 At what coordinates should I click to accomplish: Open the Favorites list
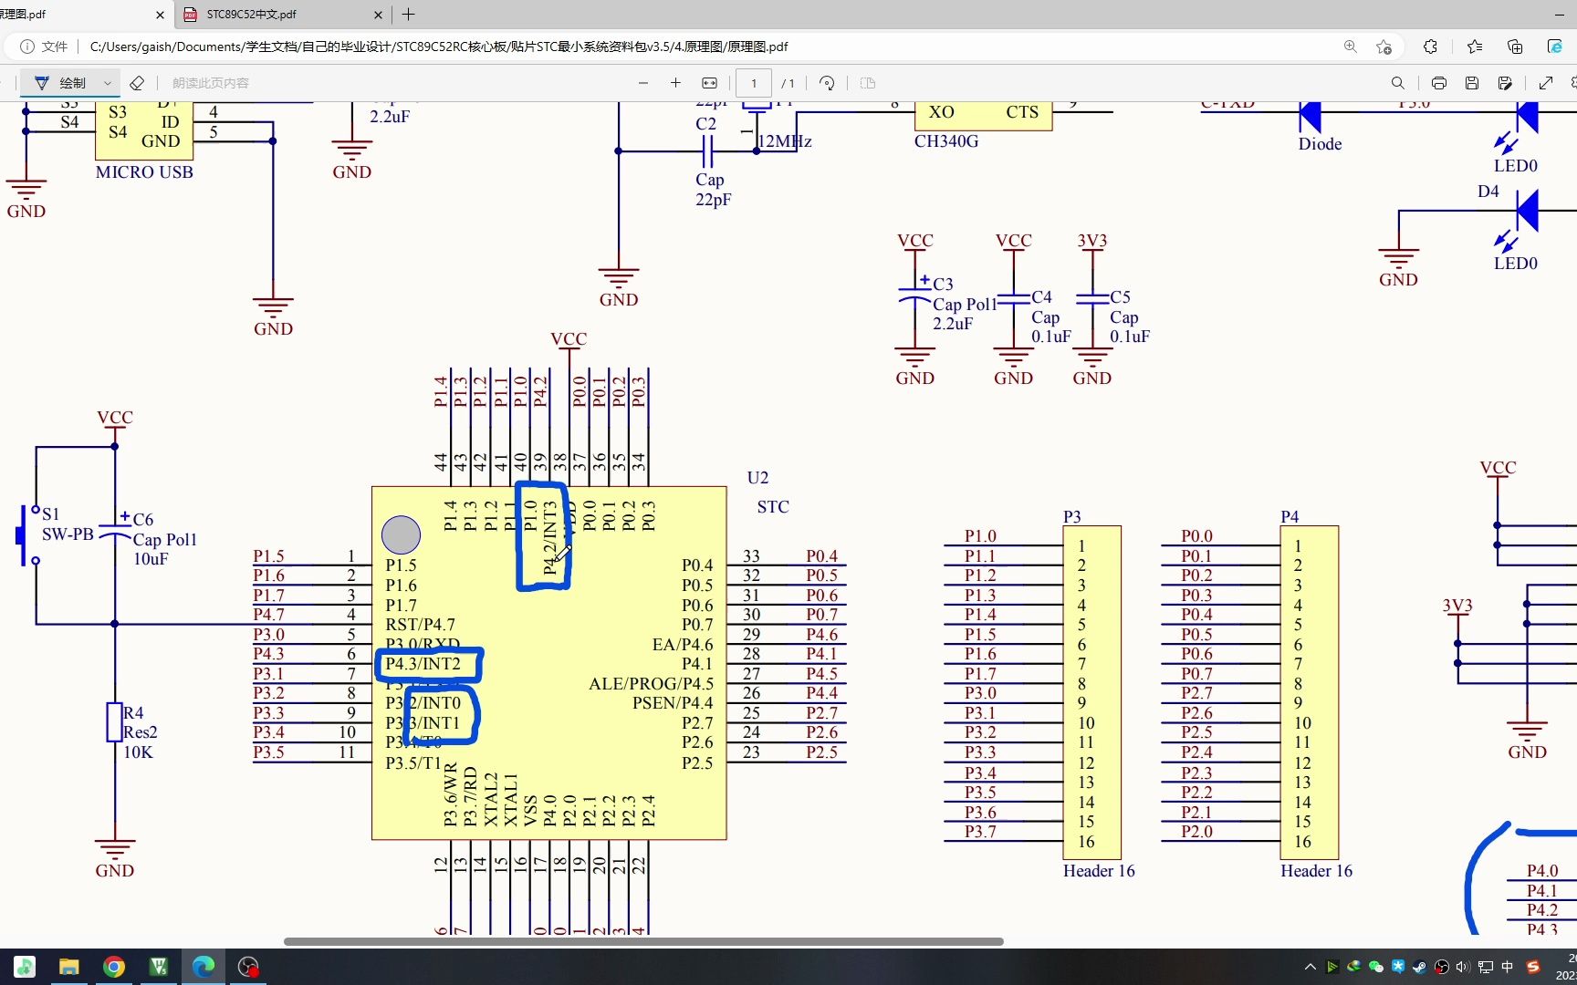click(1475, 47)
